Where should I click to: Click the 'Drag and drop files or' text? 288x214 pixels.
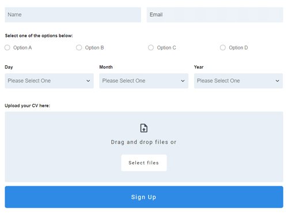coord(143,142)
